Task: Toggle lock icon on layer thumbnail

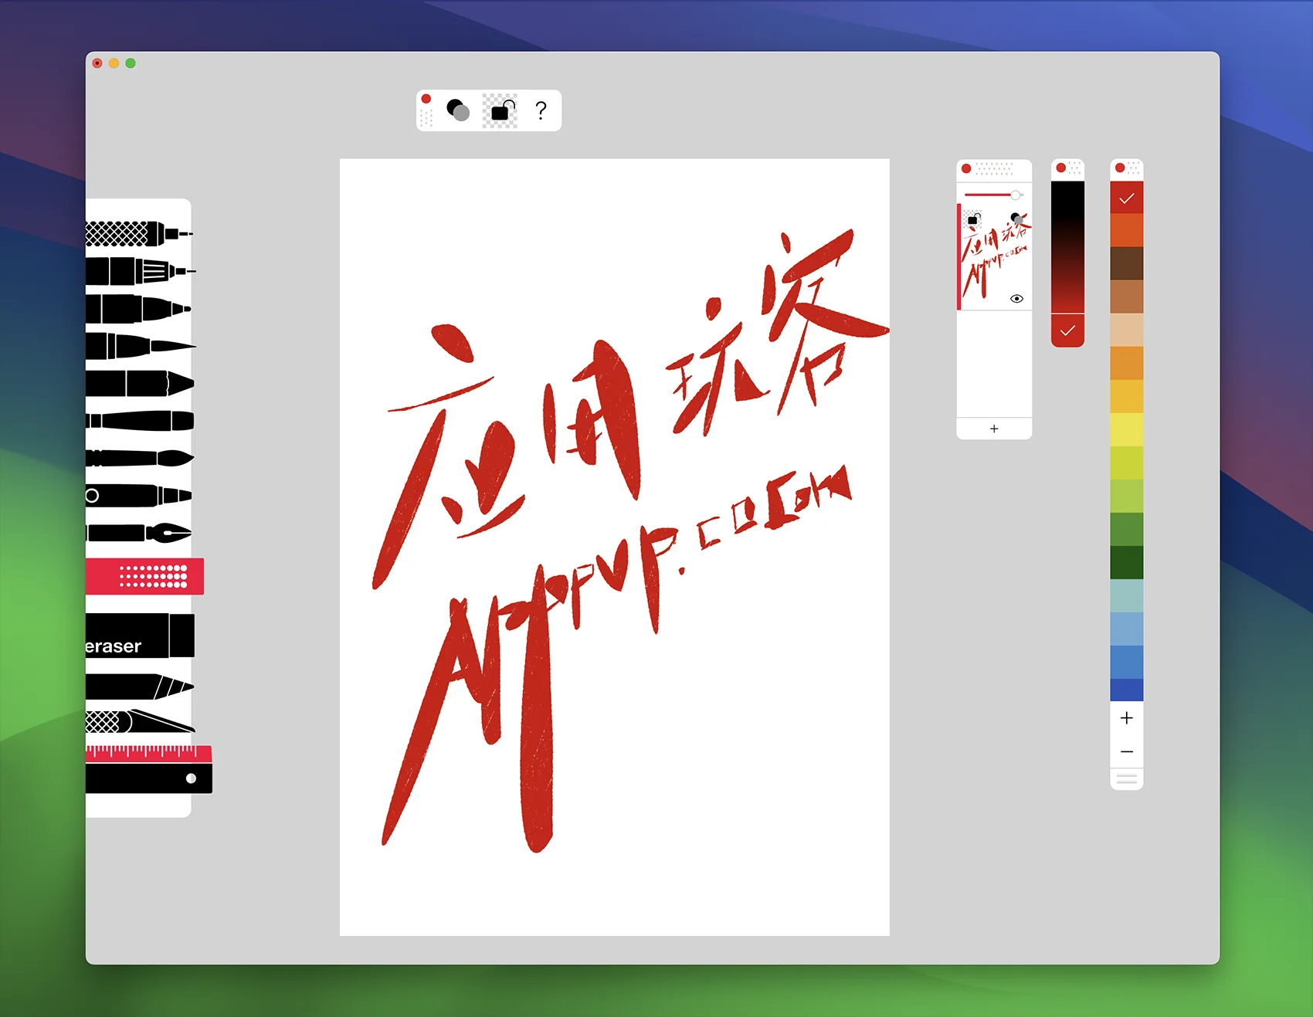Action: [x=972, y=220]
